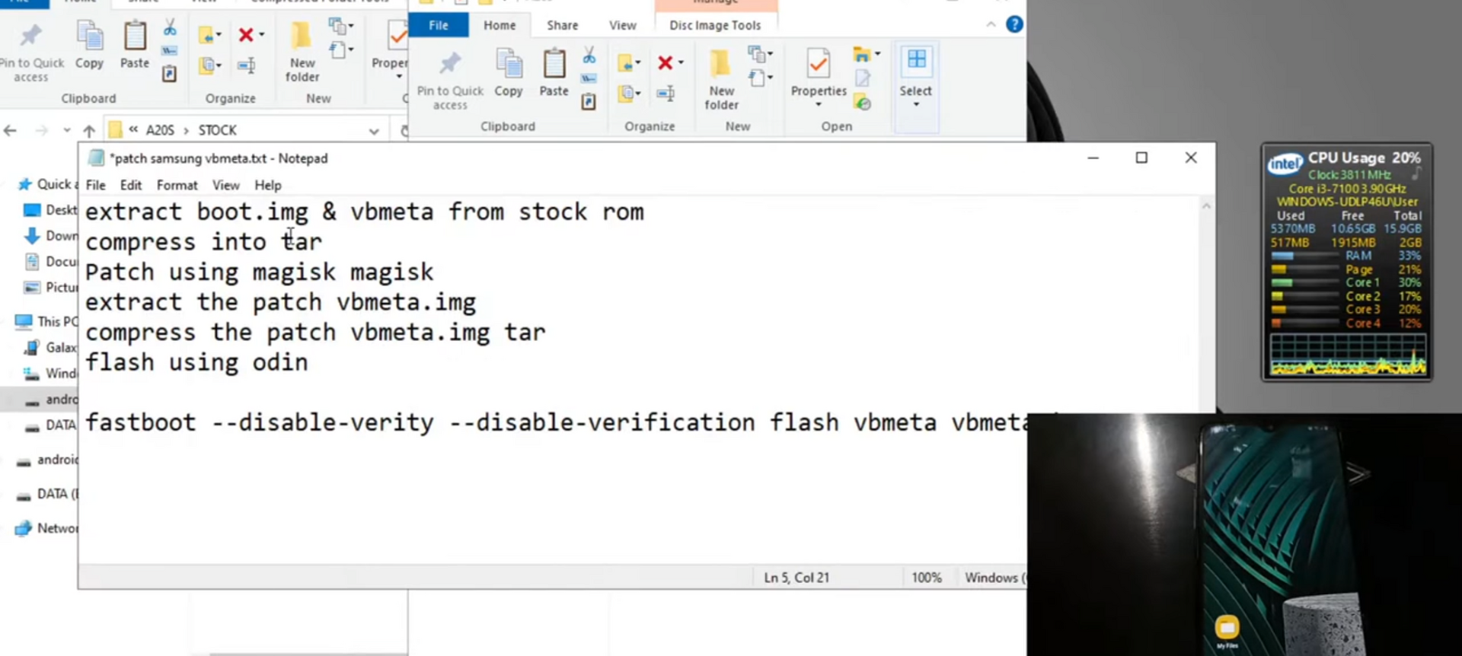The height and width of the screenshot is (656, 1462).
Task: Go up one folder in A20S STOCK window
Action: pyautogui.click(x=89, y=130)
